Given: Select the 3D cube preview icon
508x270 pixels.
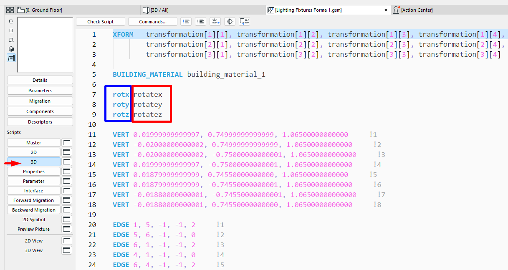Looking at the screenshot, I should tap(11, 49).
